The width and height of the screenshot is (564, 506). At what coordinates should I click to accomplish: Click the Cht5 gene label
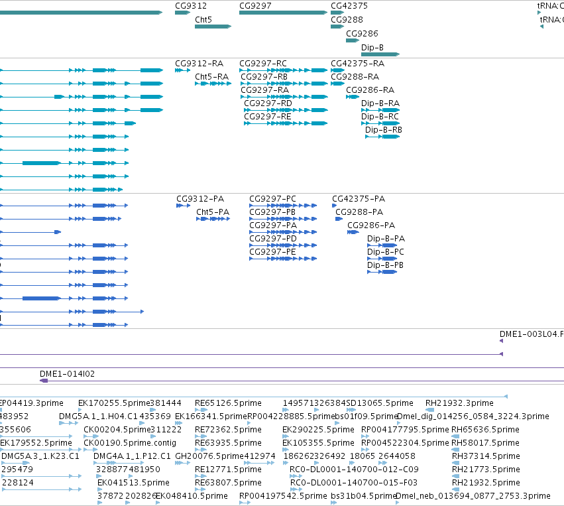[x=203, y=20]
